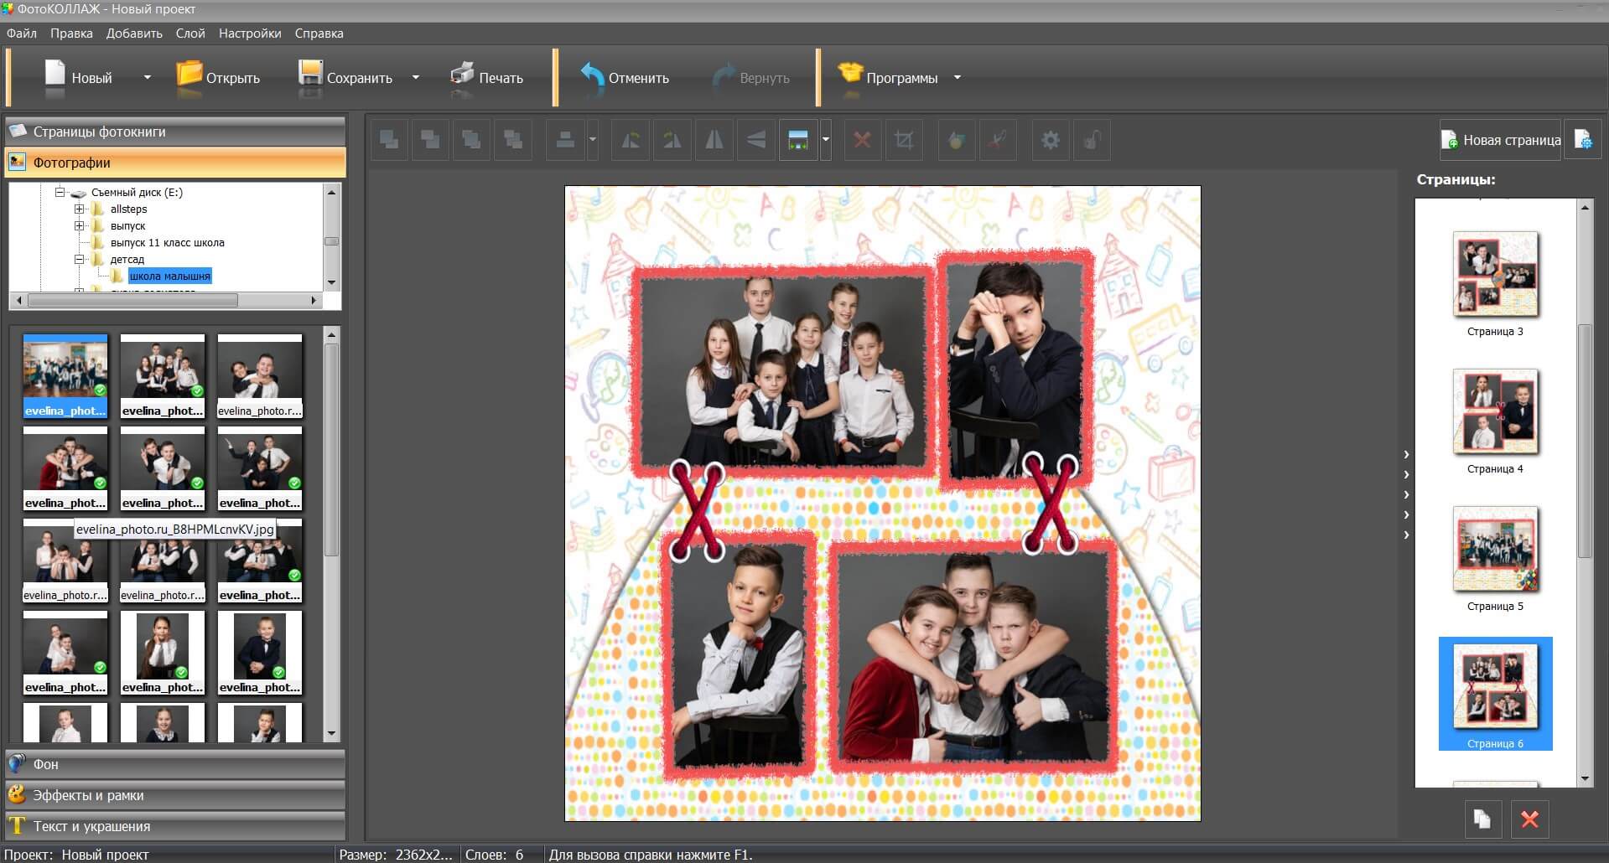Print the collage via Печать

click(487, 77)
